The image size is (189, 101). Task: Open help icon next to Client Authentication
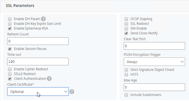(49, 79)
